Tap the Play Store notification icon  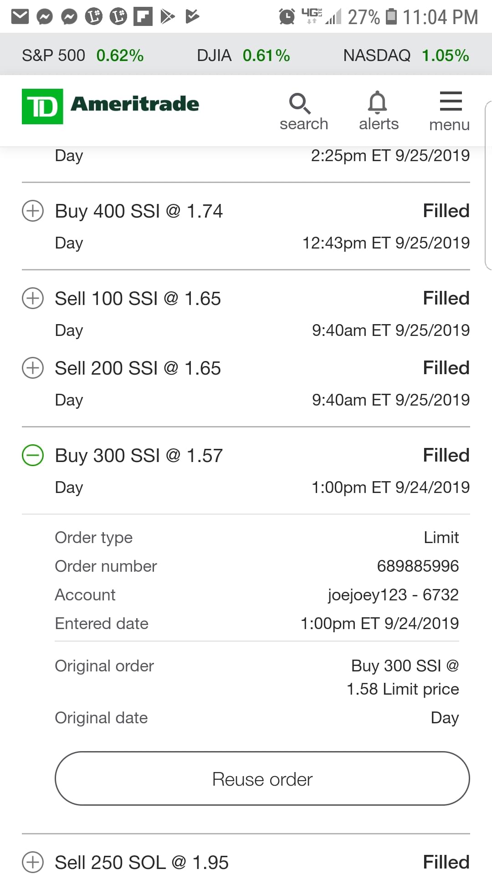click(x=168, y=17)
